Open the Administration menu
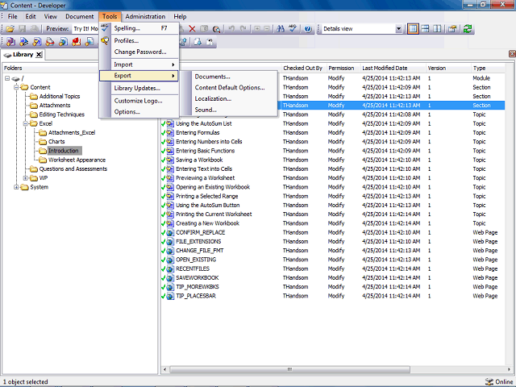The image size is (516, 387). [x=145, y=16]
